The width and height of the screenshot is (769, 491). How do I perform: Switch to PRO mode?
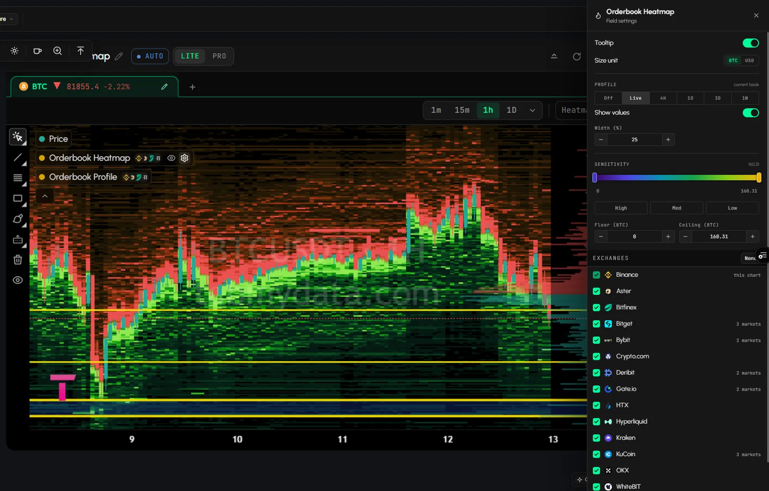tap(219, 56)
